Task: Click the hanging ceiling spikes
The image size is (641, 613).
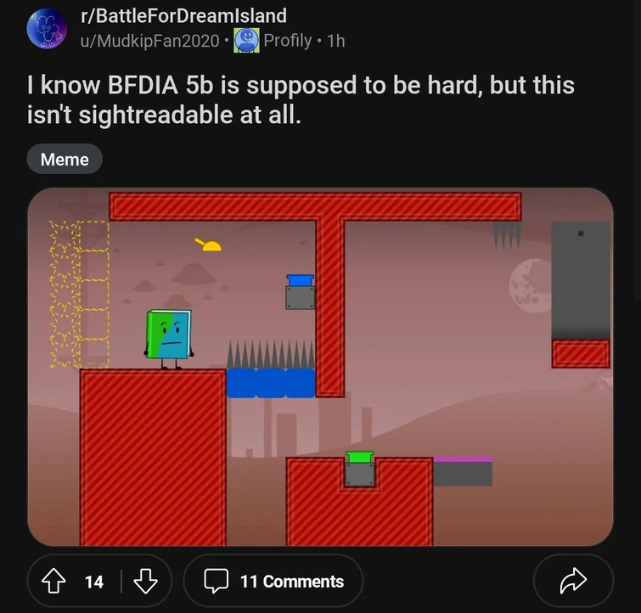Action: pyautogui.click(x=507, y=235)
